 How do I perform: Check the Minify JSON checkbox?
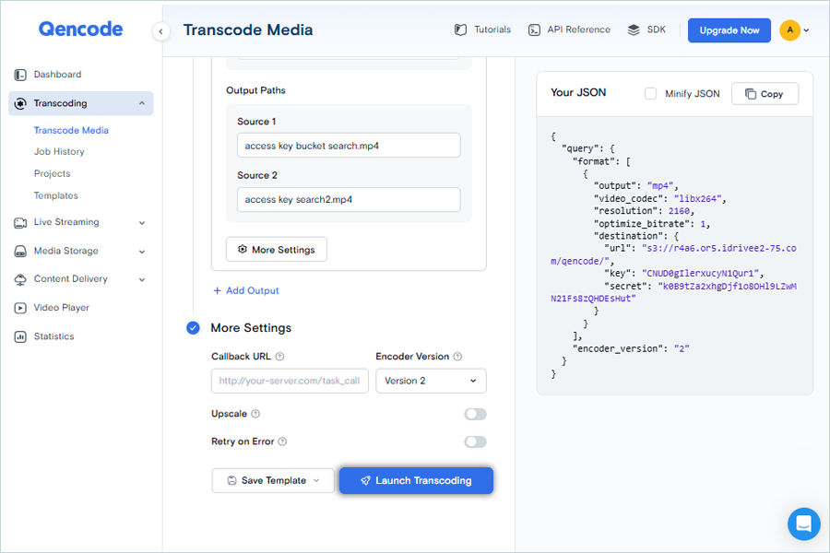tap(650, 93)
